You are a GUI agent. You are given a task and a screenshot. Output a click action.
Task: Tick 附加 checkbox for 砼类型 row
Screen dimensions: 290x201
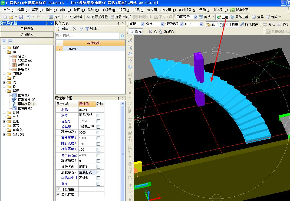tap(98, 127)
